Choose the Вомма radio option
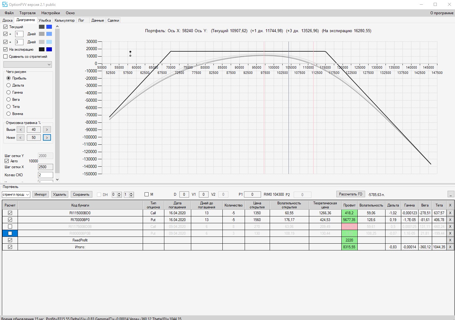Viewport: 455px width, 320px height. [x=9, y=114]
